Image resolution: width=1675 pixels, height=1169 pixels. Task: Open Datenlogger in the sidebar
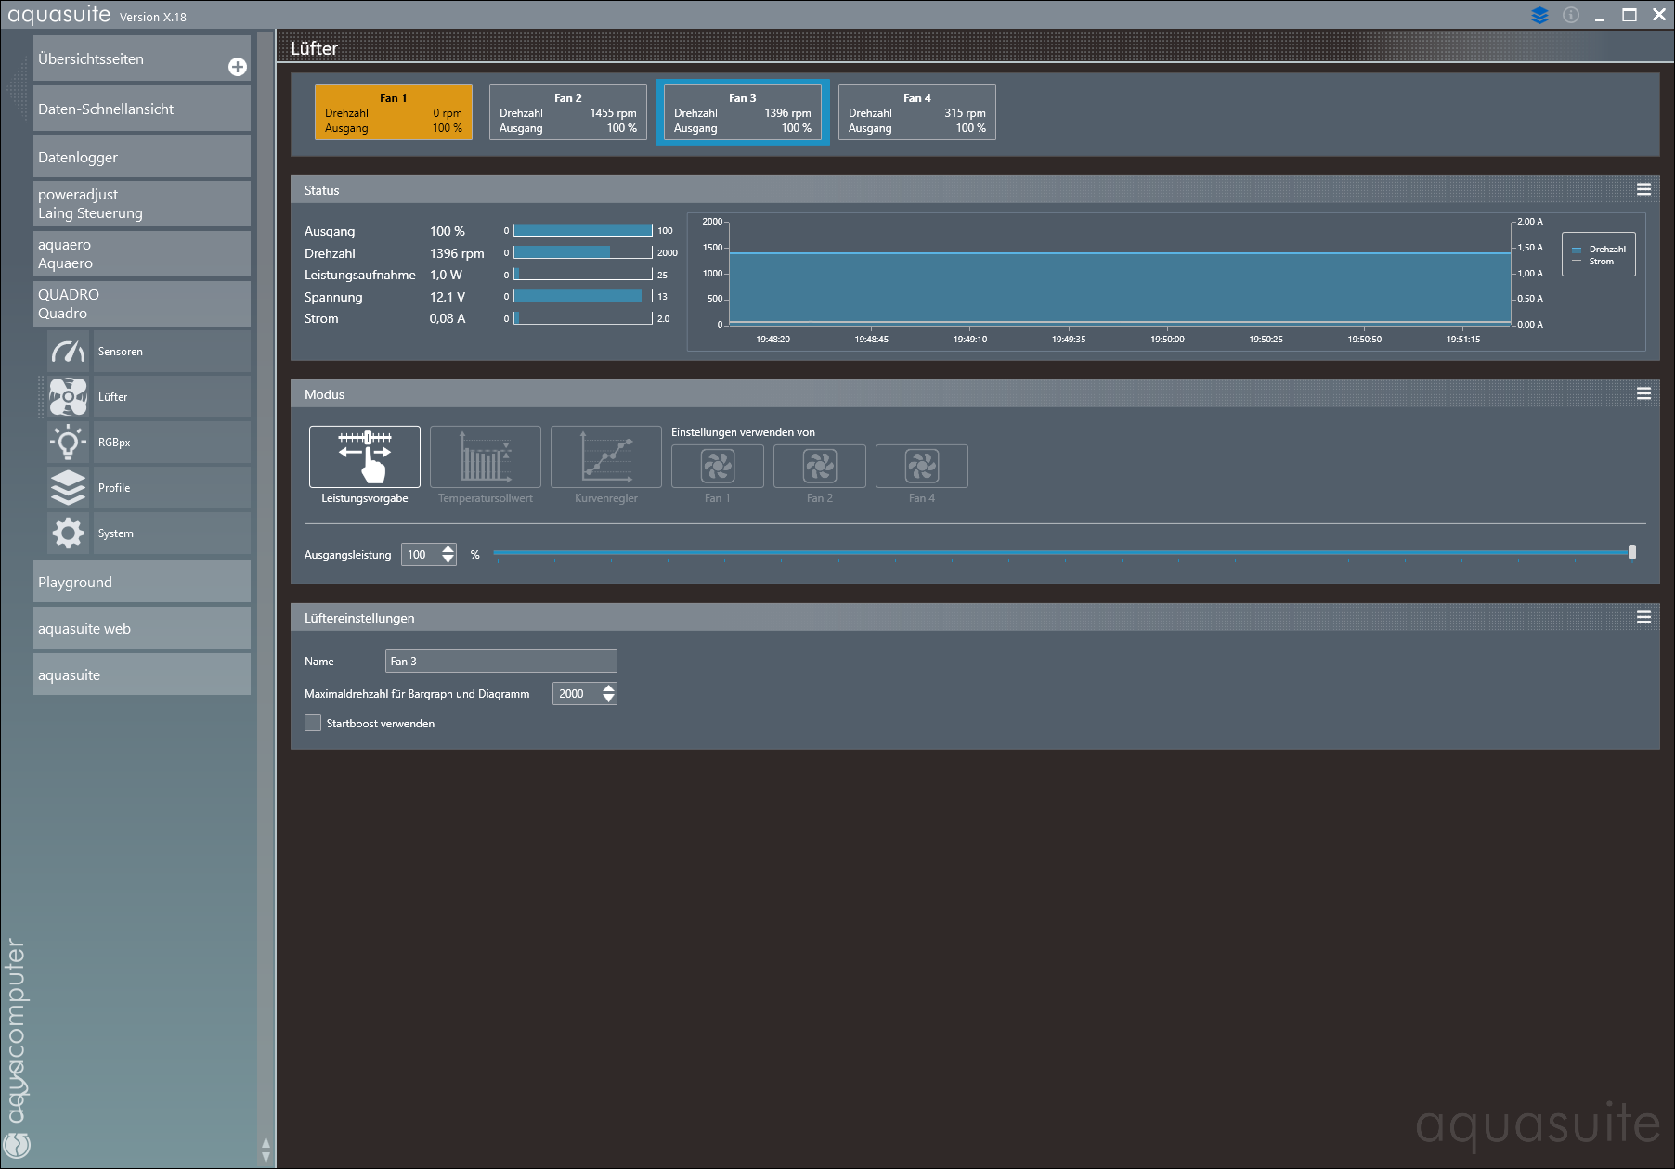click(141, 157)
